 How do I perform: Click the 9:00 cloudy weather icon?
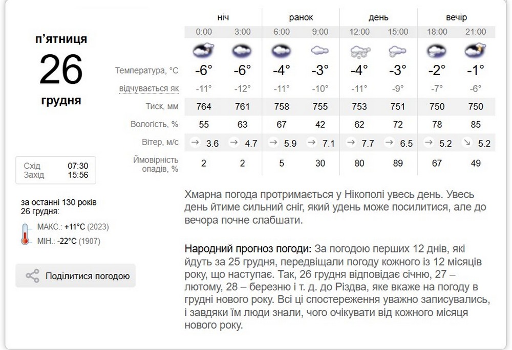320,51
